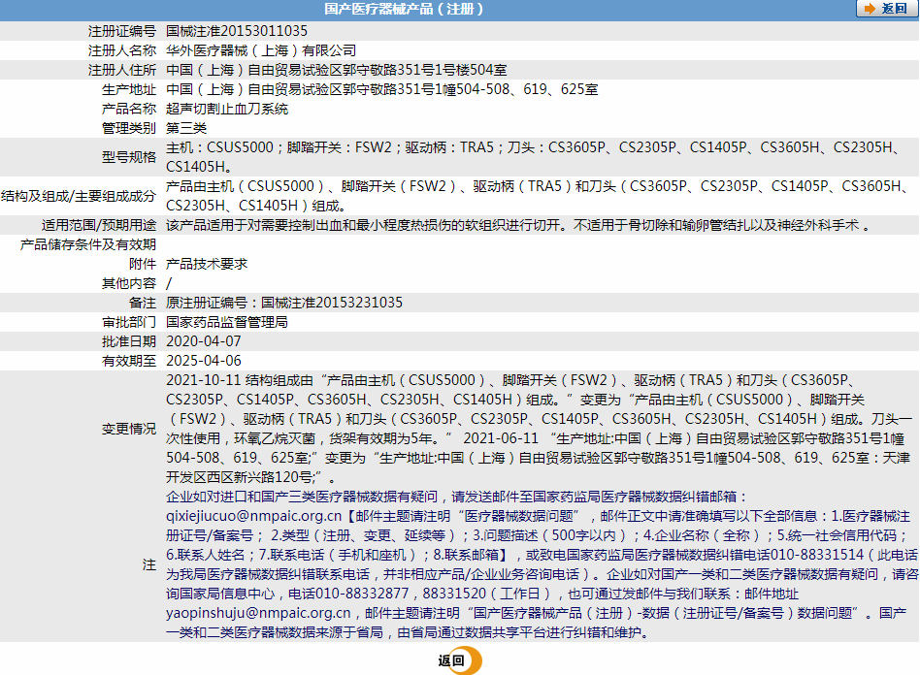This screenshot has height=675, width=920.
Task: Click the 生产地址 address value
Action: tap(381, 89)
